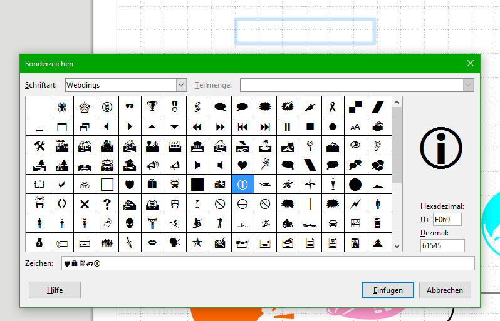
Task: Choose the group of people glyph
Action: 107,243
